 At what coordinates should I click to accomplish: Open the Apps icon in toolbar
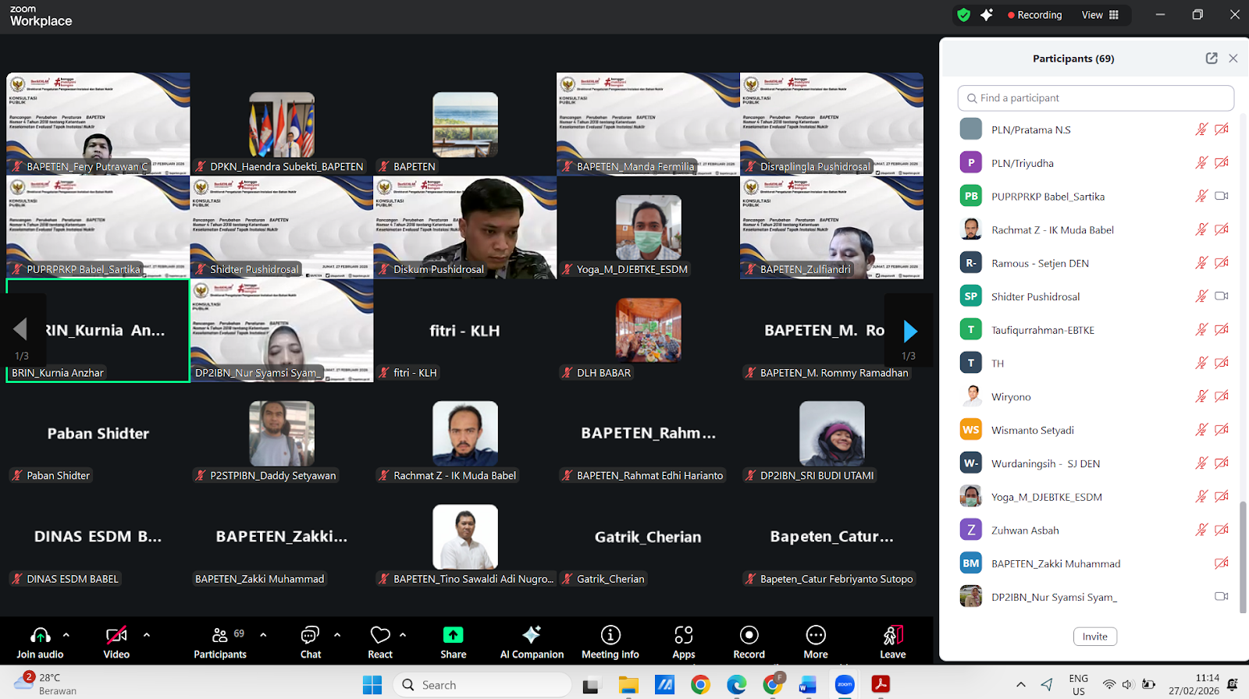683,635
